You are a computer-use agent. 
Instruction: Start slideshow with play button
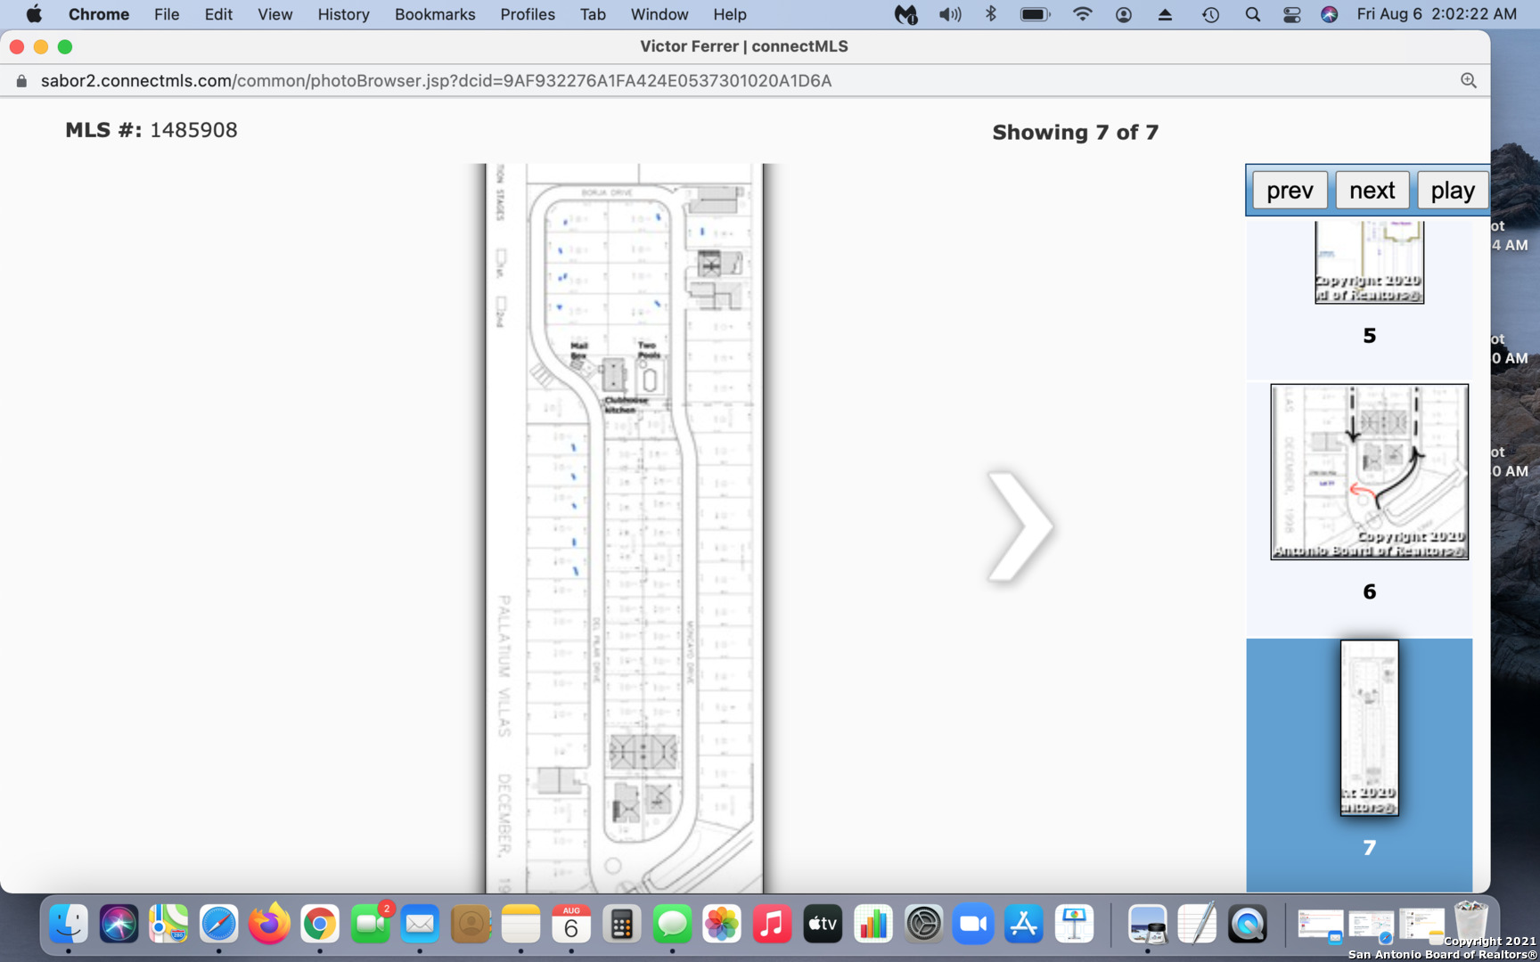tap(1452, 191)
